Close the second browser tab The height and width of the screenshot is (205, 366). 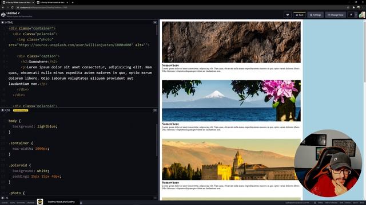[x=67, y=2]
